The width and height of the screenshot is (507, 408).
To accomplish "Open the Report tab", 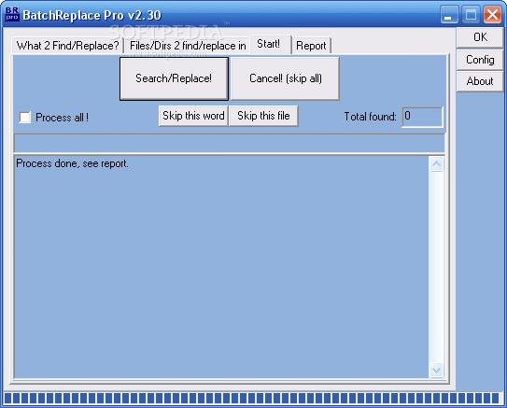I will [x=311, y=46].
